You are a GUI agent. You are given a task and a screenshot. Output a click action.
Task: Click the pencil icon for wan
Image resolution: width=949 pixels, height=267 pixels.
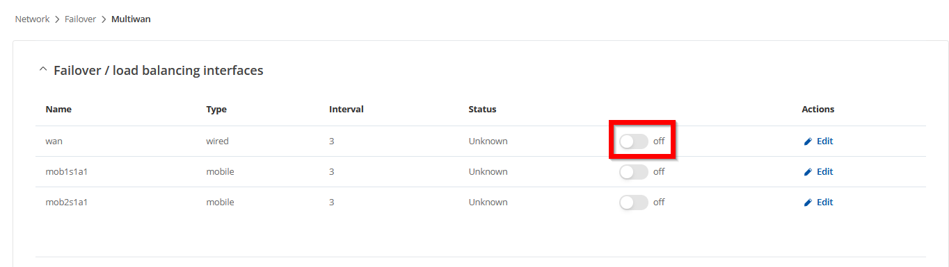808,141
